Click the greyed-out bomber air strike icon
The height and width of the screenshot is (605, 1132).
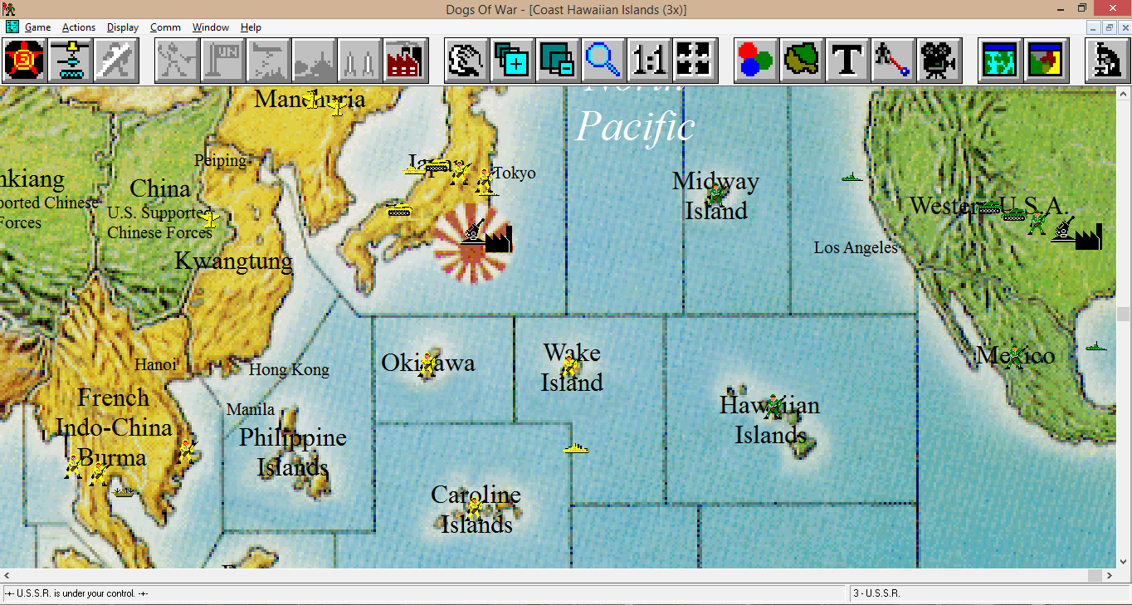coord(269,60)
